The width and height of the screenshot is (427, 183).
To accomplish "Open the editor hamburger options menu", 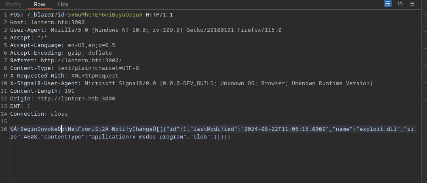I will [412, 4].
